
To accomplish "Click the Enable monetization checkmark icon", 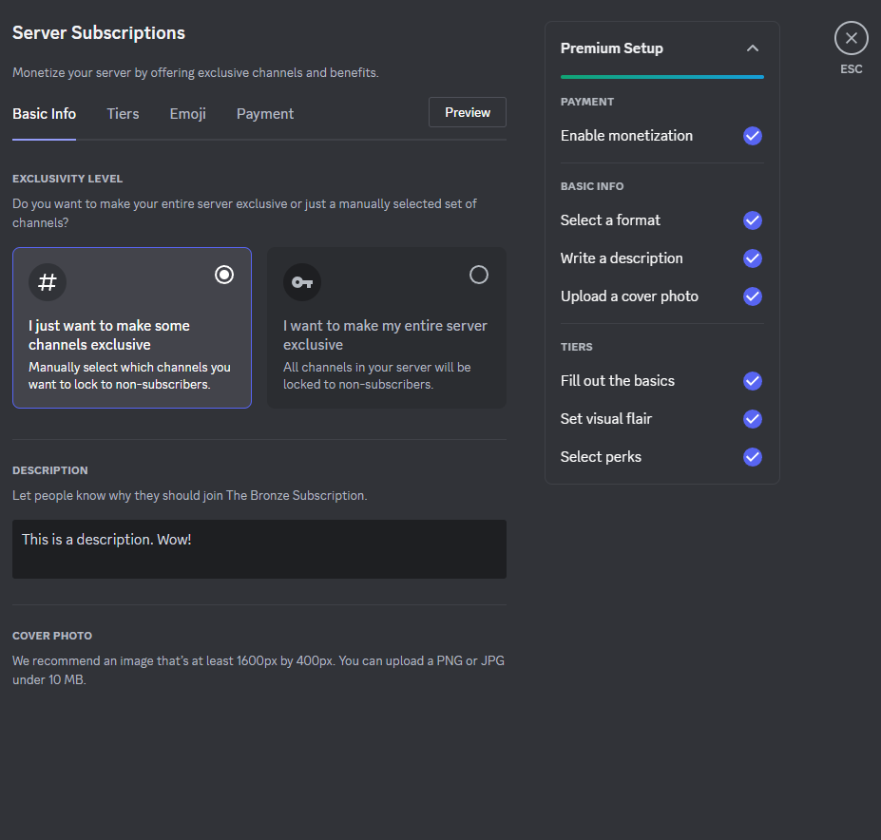I will [753, 136].
